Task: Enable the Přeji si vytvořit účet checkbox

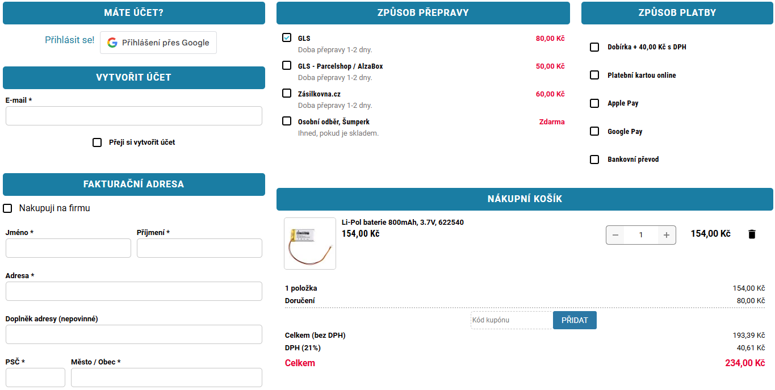Action: (97, 142)
